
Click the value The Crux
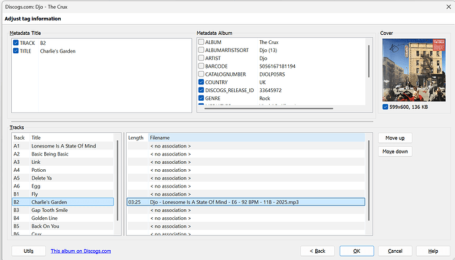tap(268, 42)
